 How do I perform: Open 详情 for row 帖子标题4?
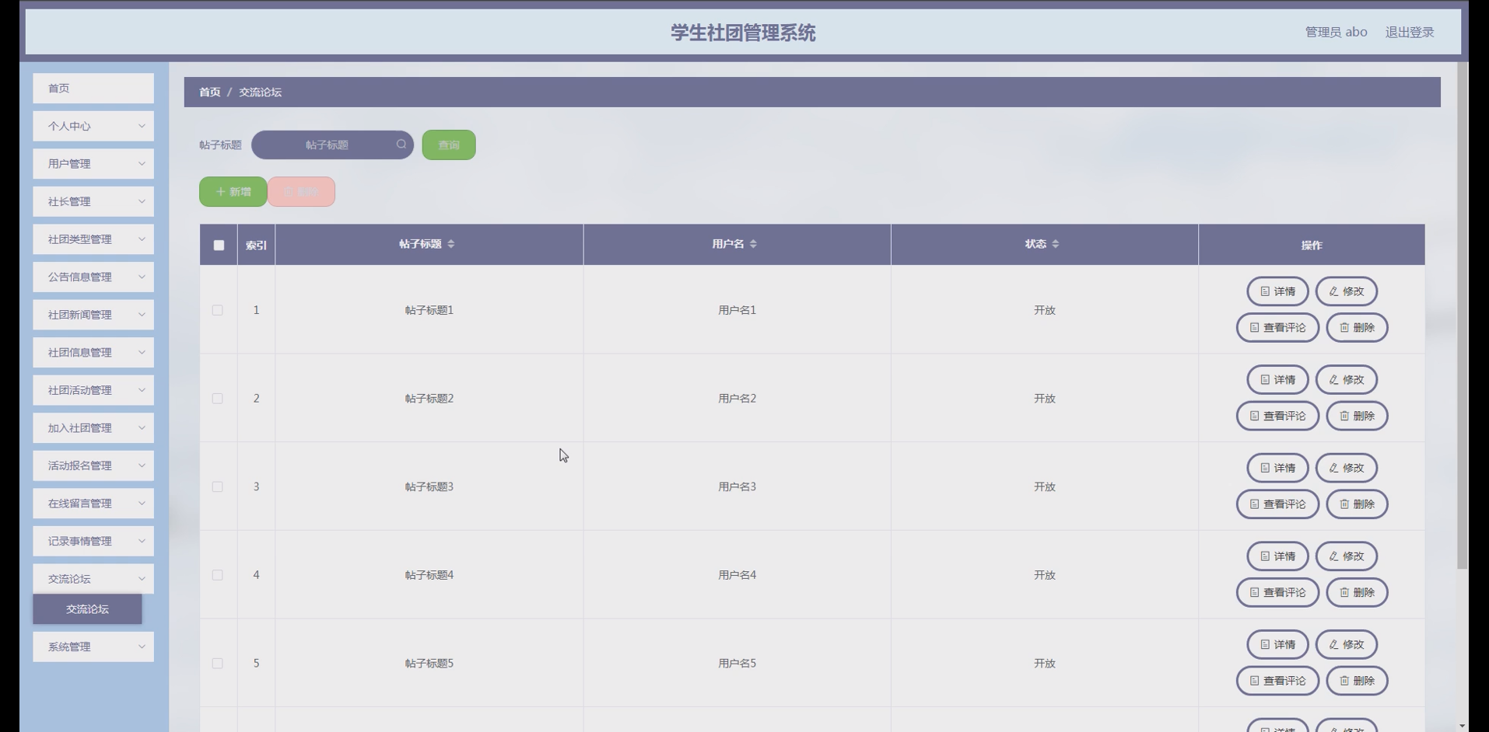tap(1277, 556)
